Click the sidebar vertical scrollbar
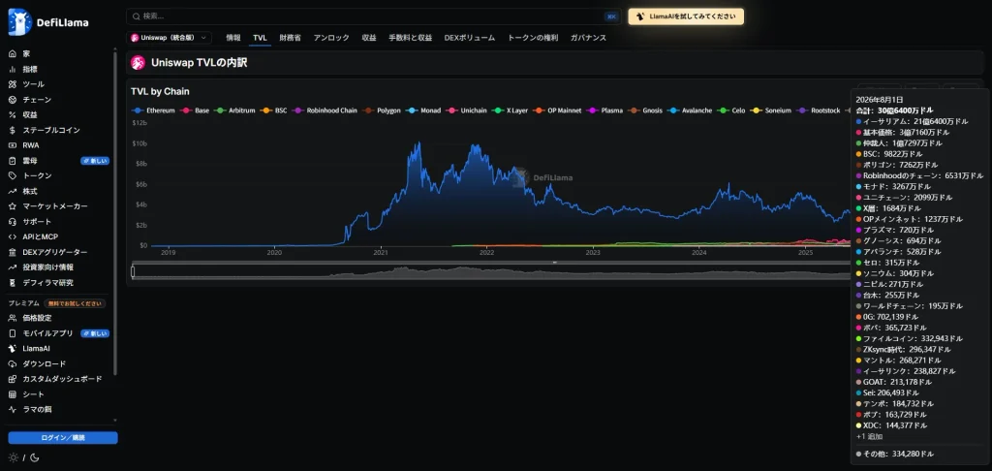This screenshot has height=471, width=992. [114, 215]
